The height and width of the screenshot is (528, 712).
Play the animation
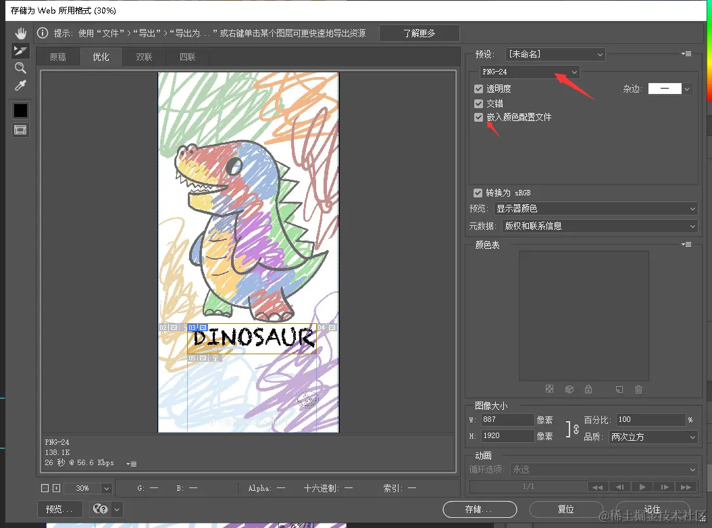click(642, 487)
